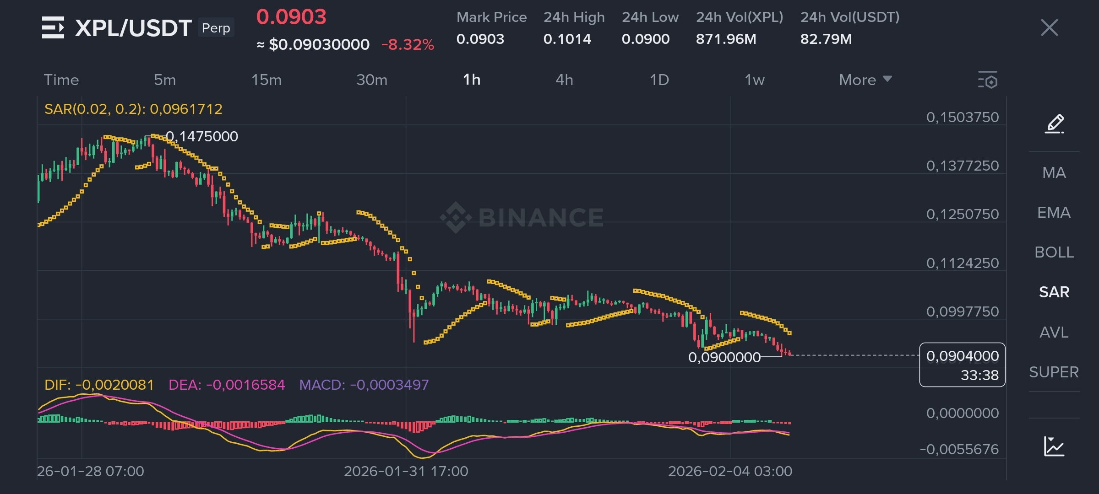Tap the MACD DIF value label
This screenshot has width=1099, height=494.
(99, 385)
